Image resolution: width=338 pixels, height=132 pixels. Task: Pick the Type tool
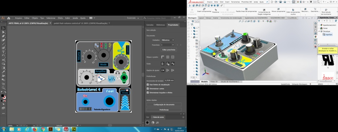(x=3, y=52)
